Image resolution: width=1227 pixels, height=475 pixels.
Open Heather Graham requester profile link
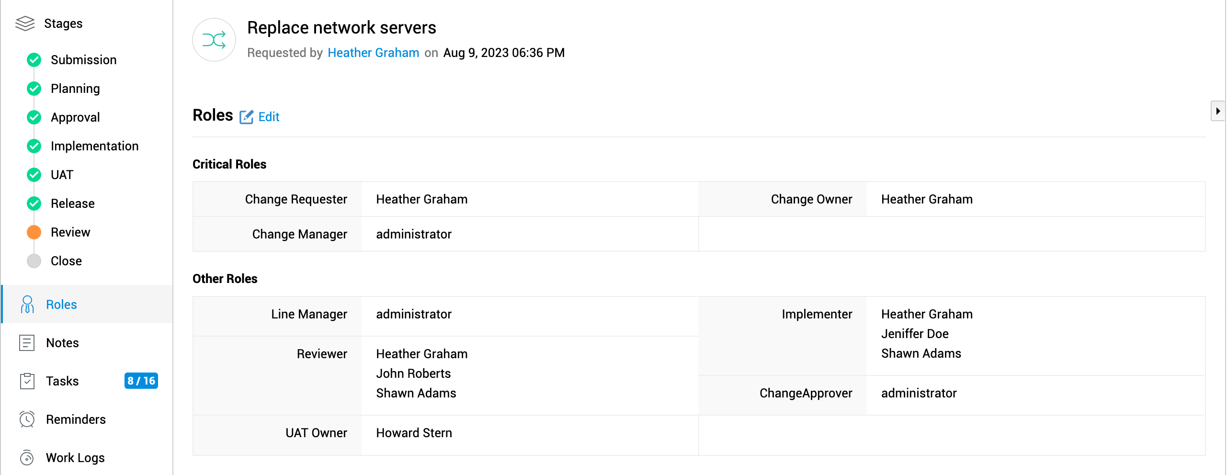pyautogui.click(x=373, y=53)
